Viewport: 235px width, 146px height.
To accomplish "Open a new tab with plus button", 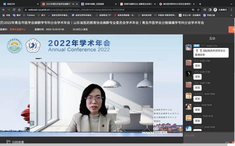I will pos(200,4).
